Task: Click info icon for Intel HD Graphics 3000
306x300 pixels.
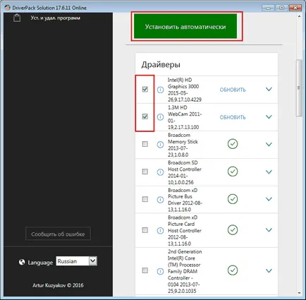Action: pyautogui.click(x=160, y=90)
